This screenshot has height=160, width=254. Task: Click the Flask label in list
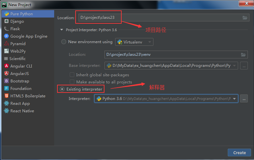(15, 29)
